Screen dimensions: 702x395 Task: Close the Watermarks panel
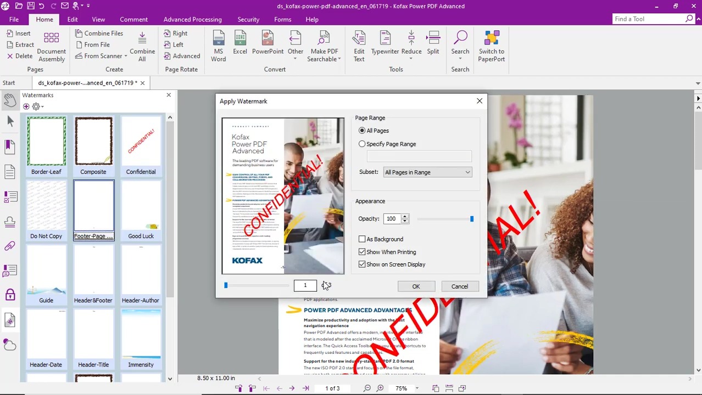point(169,95)
